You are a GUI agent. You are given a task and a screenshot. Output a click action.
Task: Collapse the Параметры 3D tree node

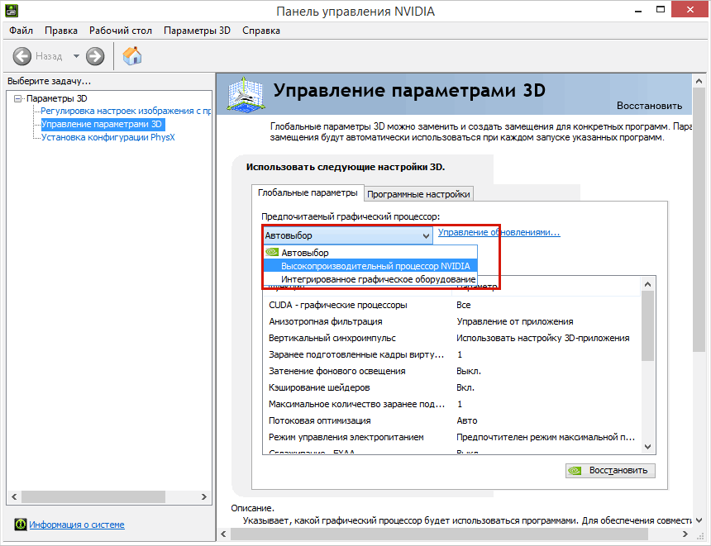(x=18, y=98)
